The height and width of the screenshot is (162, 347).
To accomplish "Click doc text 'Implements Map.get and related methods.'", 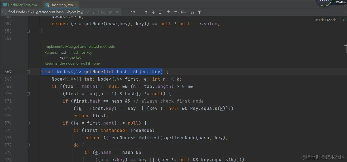I will (80, 46).
